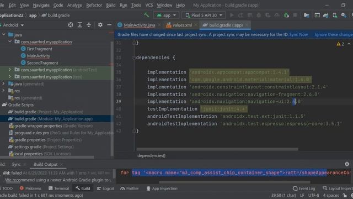Image resolution: width=353 pixels, height=199 pixels.
Task: Hide the project panel with the minus icon
Action: coord(109,25)
